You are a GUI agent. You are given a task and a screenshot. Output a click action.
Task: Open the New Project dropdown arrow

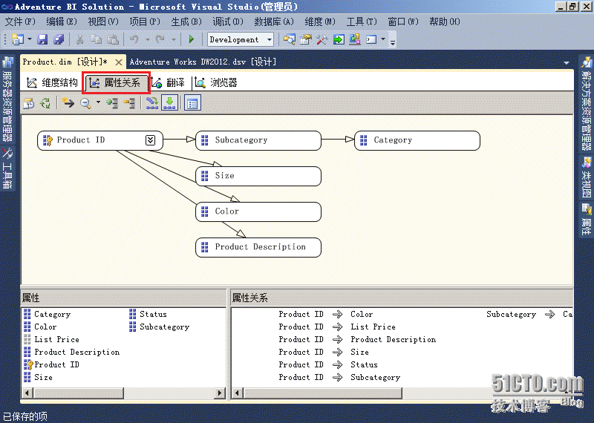pos(30,39)
